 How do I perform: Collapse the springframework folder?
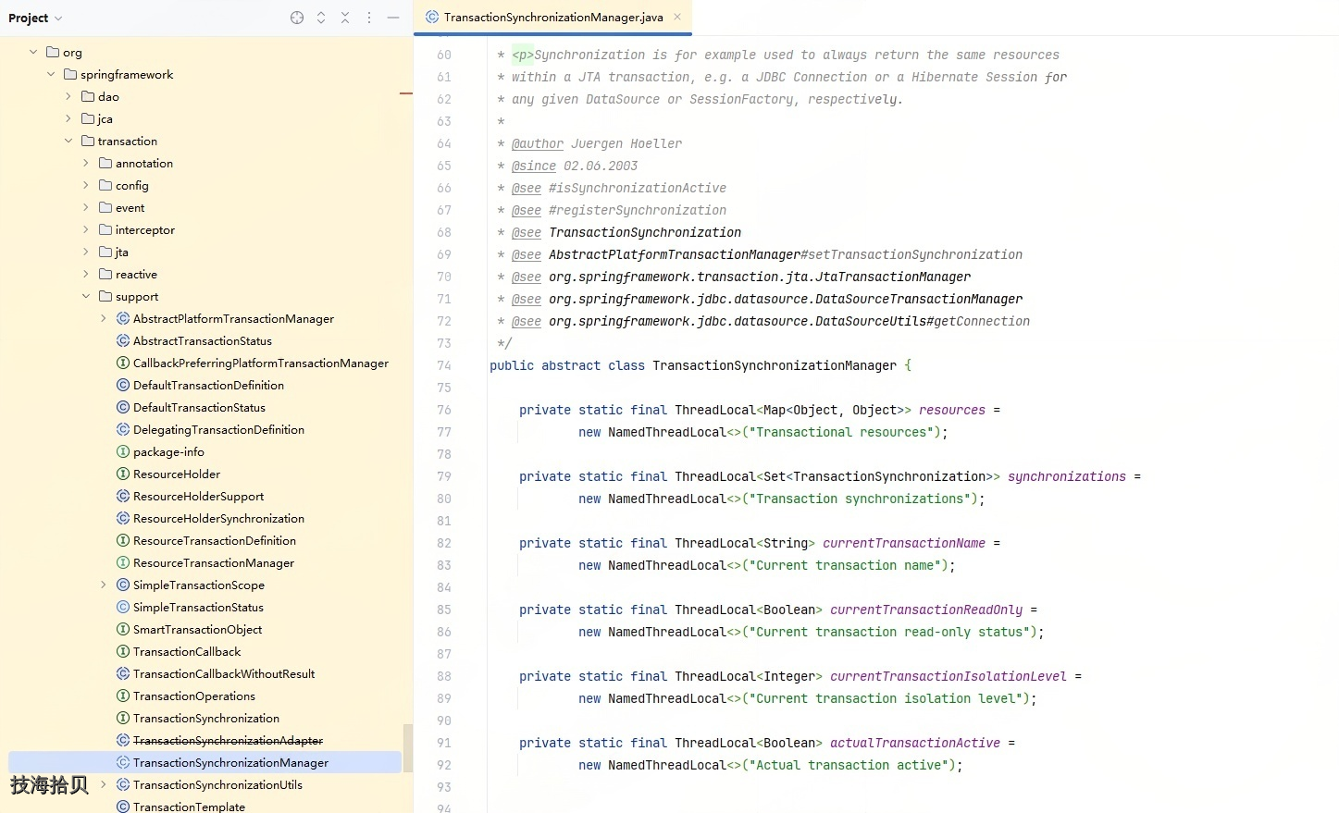(51, 75)
